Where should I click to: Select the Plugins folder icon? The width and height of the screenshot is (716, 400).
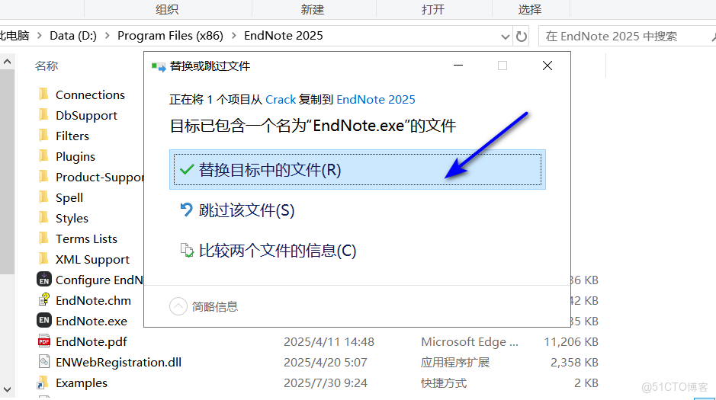[x=43, y=155]
